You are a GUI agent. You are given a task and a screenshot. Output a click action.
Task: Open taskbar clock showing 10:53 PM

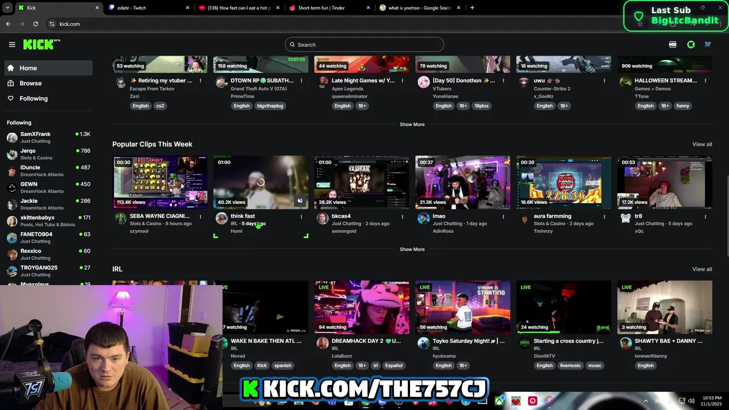coord(712,401)
